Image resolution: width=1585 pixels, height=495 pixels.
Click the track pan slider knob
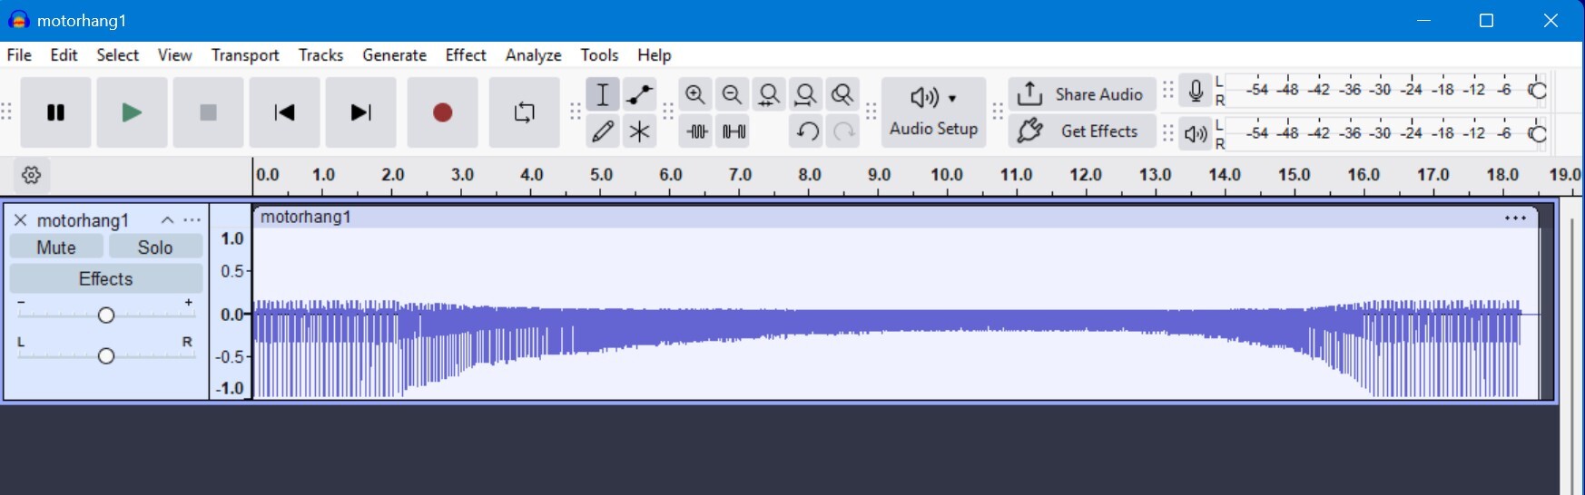pyautogui.click(x=106, y=355)
